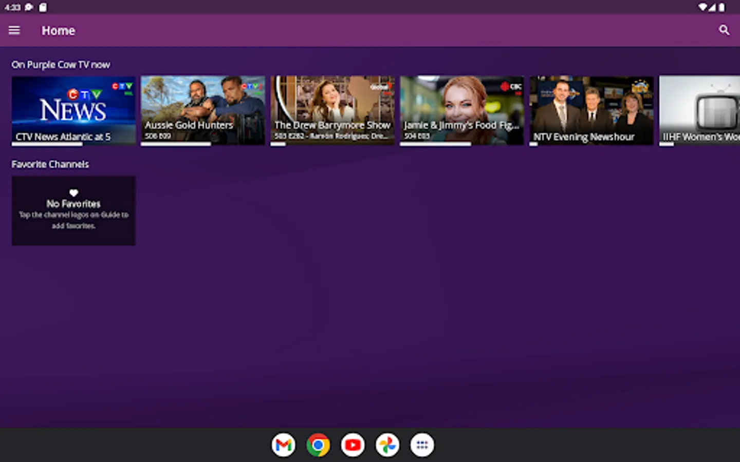Open Google Photos from the dock
Viewport: 740px width, 462px height.
[x=387, y=445]
